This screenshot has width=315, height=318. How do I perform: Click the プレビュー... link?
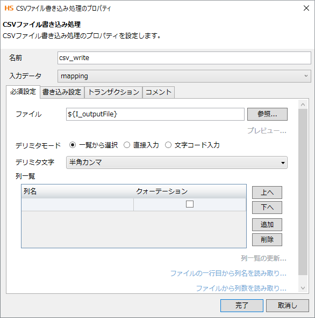(267, 131)
